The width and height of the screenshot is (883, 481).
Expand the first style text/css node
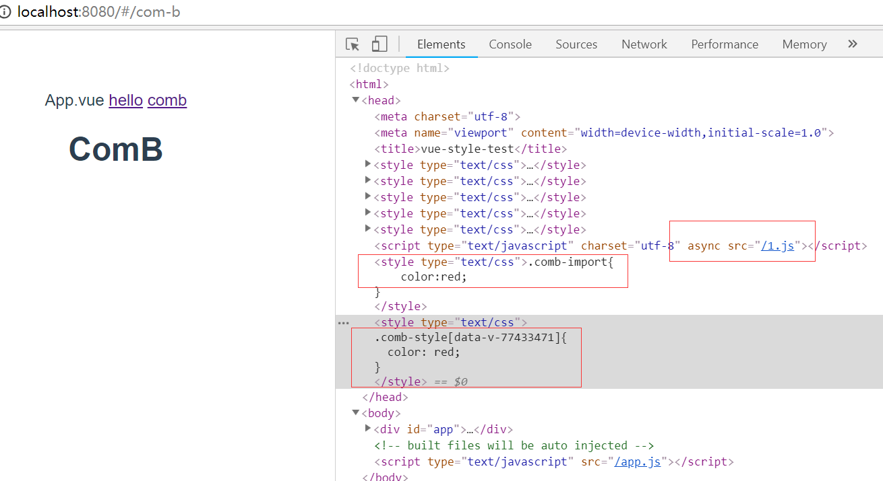pyautogui.click(x=368, y=164)
